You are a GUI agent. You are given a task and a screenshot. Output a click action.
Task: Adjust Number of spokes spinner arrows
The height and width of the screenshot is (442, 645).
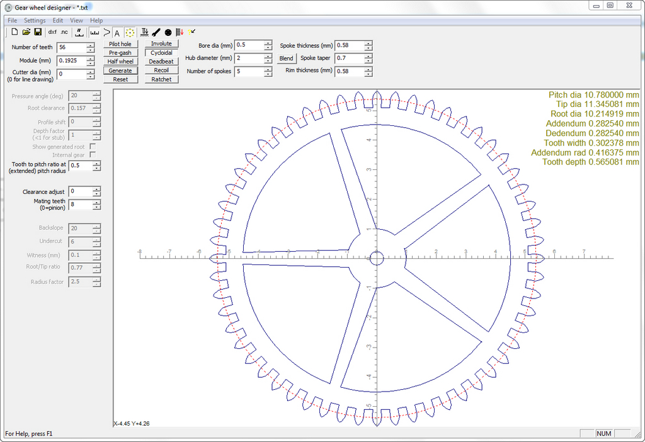click(268, 71)
